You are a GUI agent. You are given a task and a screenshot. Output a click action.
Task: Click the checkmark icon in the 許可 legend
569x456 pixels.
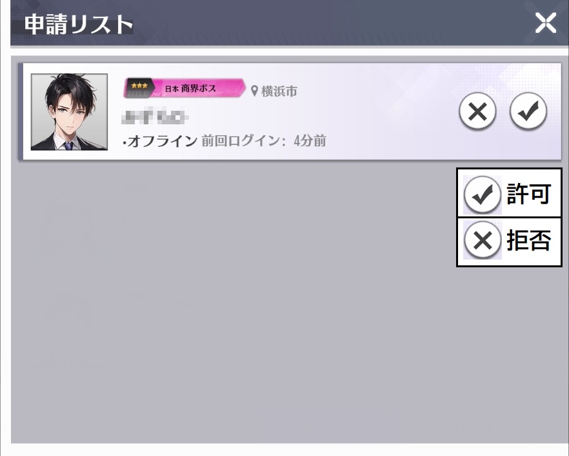(x=483, y=194)
